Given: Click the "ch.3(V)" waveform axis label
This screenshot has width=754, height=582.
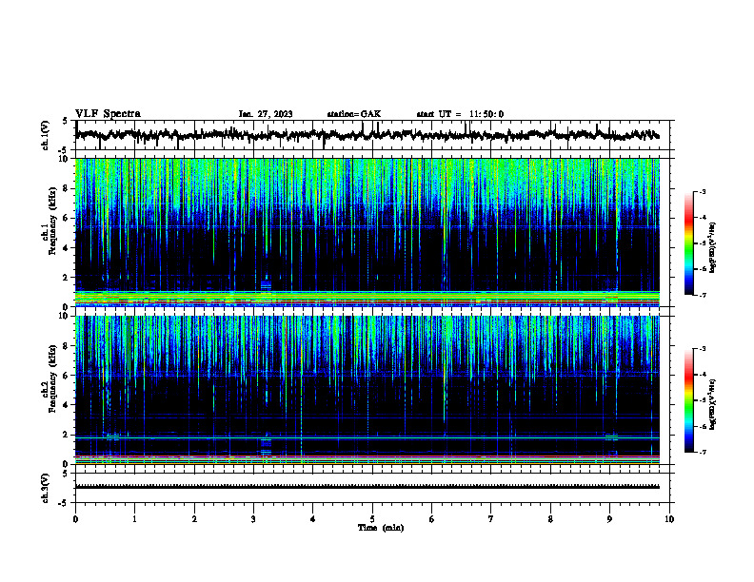Looking at the screenshot, I should 46,488.
